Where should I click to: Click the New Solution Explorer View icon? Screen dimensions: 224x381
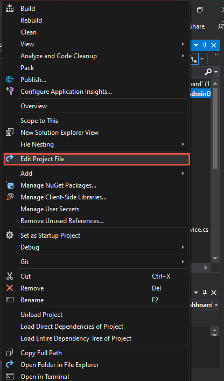[x=10, y=133]
